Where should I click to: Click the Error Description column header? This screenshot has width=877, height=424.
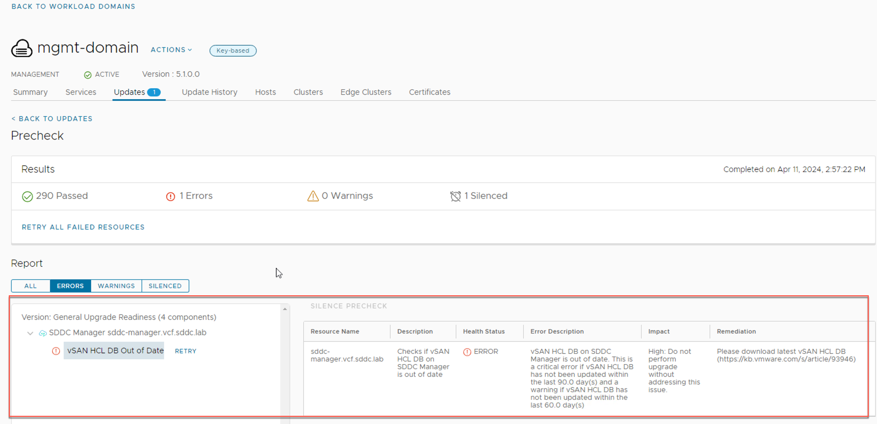click(x=557, y=331)
